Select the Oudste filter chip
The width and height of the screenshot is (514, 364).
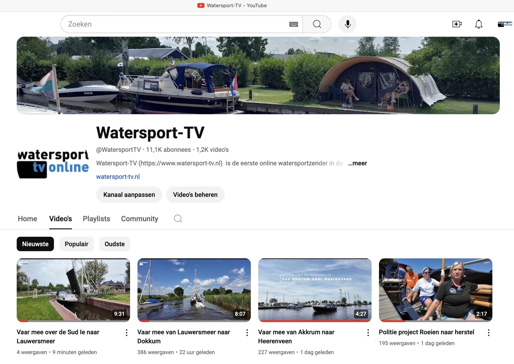[114, 244]
